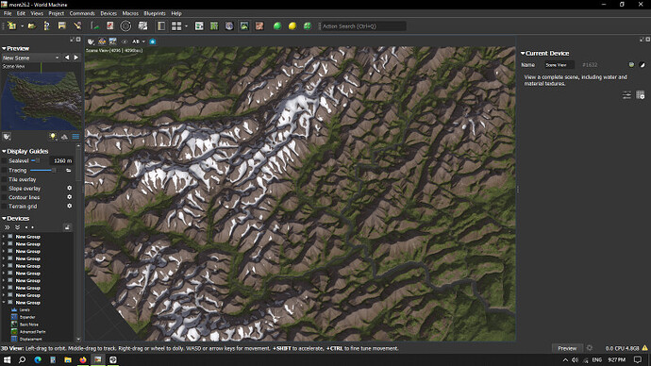Screen dimensions: 651x366
Task: Open dropdown arrow beside grid layout icon
Action: [x=186, y=26]
